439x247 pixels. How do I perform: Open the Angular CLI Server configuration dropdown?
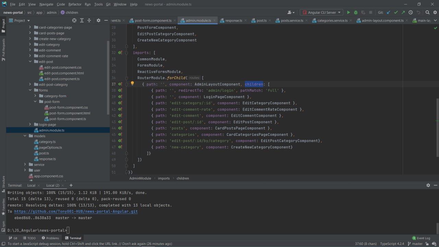click(321, 12)
